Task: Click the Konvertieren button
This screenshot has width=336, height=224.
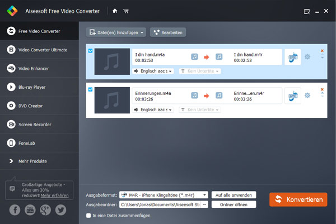Action: tap(298, 199)
